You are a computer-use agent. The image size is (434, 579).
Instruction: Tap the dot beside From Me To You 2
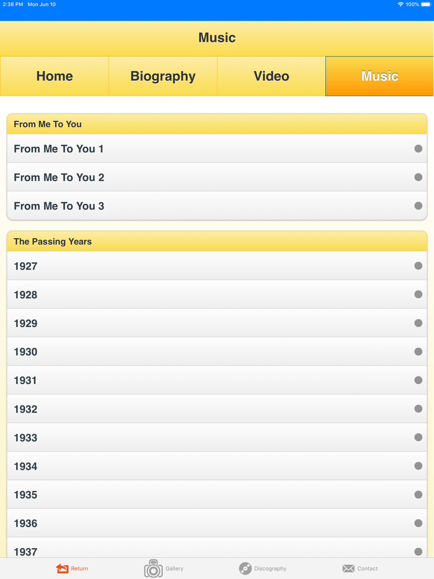coord(418,177)
